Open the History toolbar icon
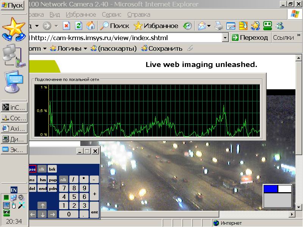 pyautogui.click(x=187, y=26)
